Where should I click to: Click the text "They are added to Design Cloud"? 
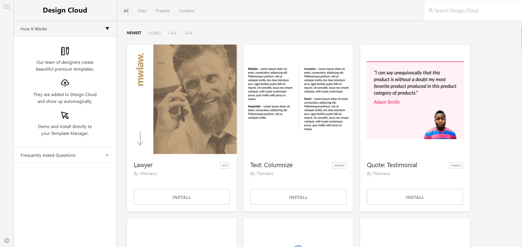coord(65,95)
